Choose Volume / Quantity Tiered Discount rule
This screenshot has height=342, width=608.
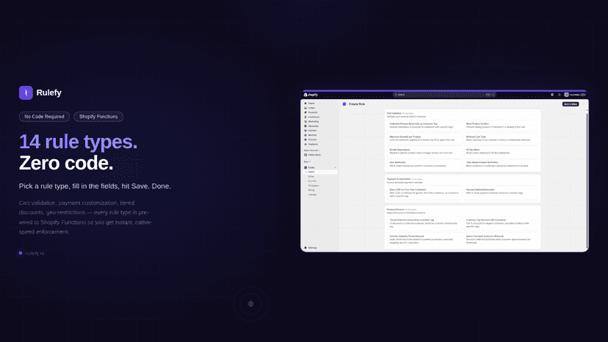pos(424,239)
